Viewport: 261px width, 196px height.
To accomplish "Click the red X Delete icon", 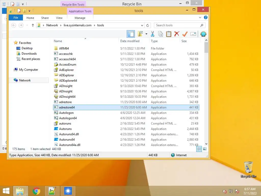I will click(x=177, y=34).
